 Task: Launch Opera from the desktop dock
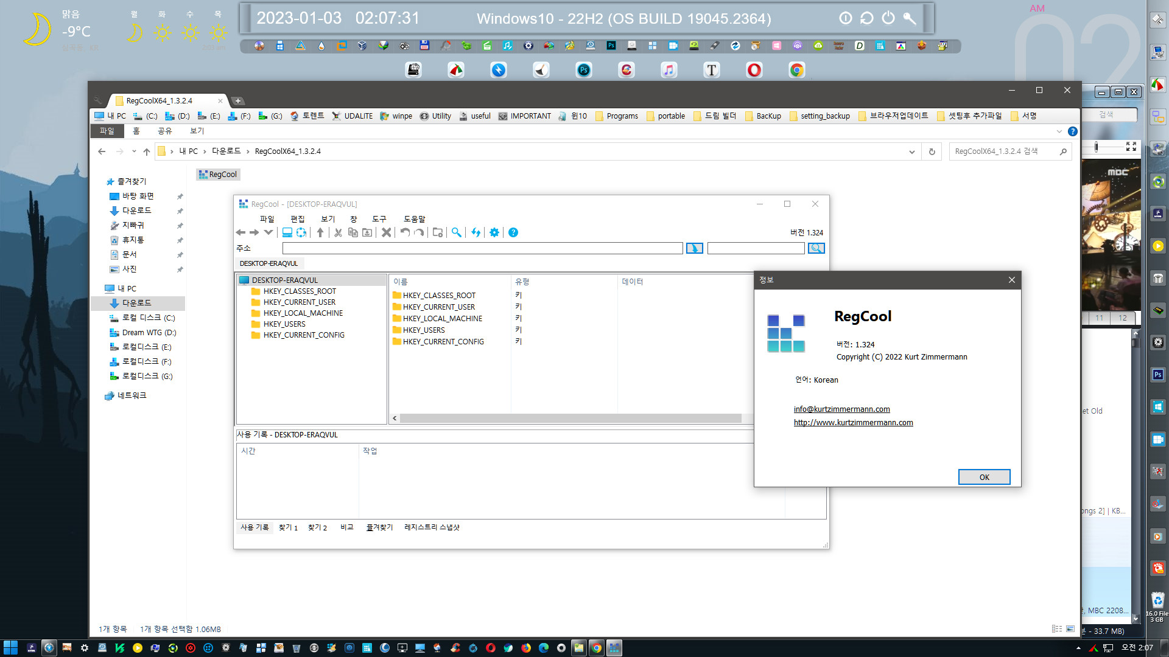[754, 70]
